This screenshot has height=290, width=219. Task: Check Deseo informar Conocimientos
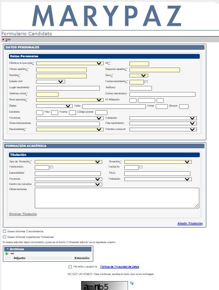click(4, 231)
